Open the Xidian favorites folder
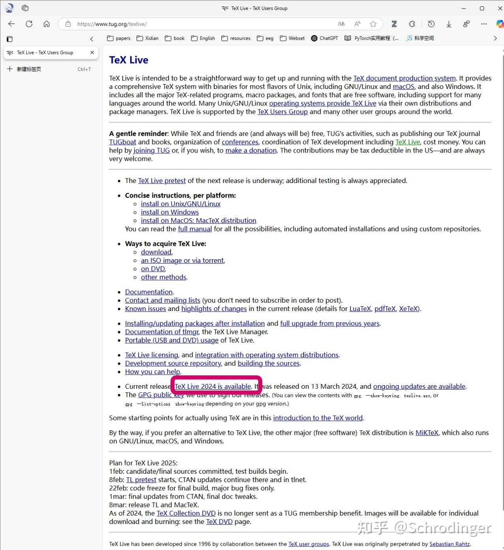This screenshot has width=504, height=550. click(148, 38)
